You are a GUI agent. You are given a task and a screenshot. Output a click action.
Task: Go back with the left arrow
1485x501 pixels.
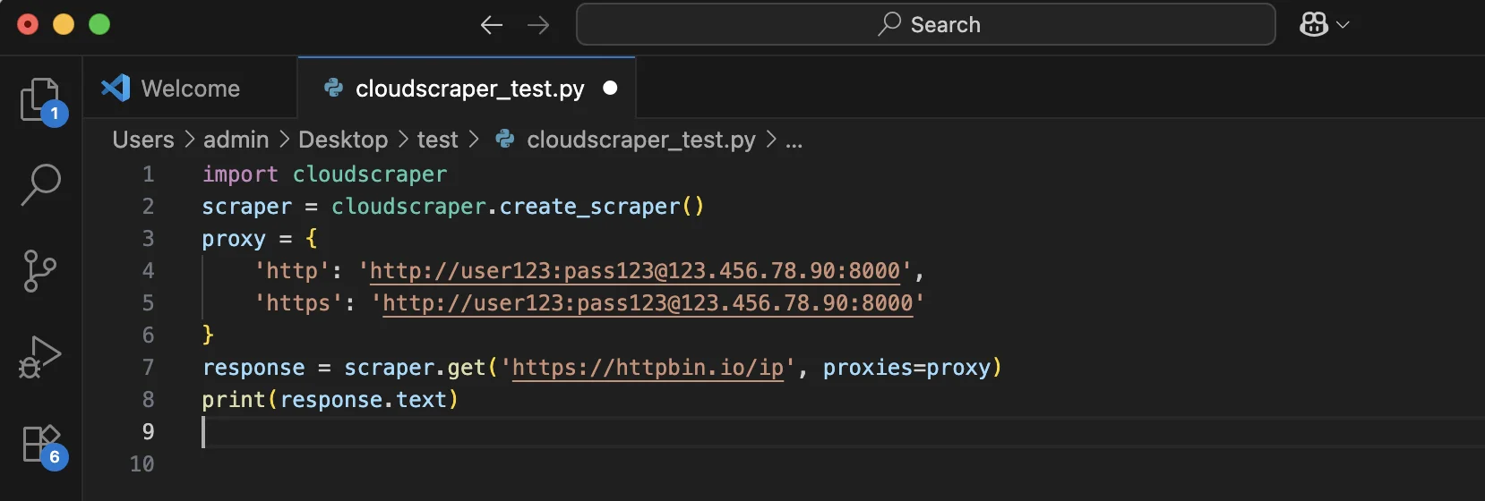(491, 25)
